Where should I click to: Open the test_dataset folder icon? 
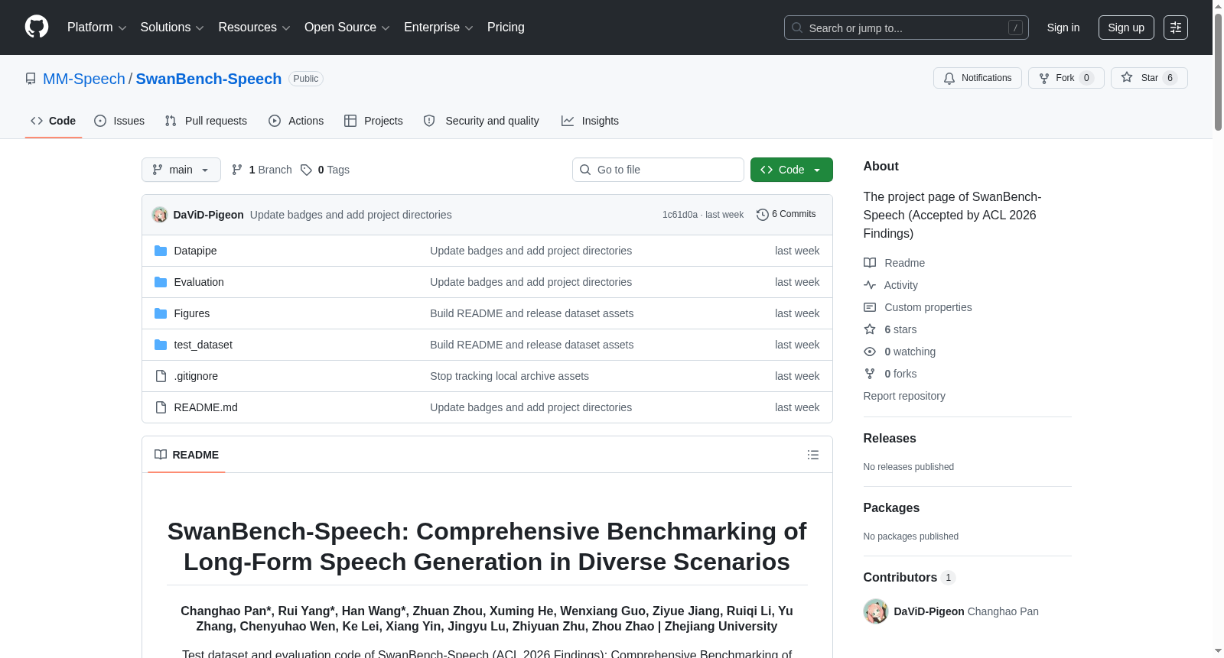(161, 345)
